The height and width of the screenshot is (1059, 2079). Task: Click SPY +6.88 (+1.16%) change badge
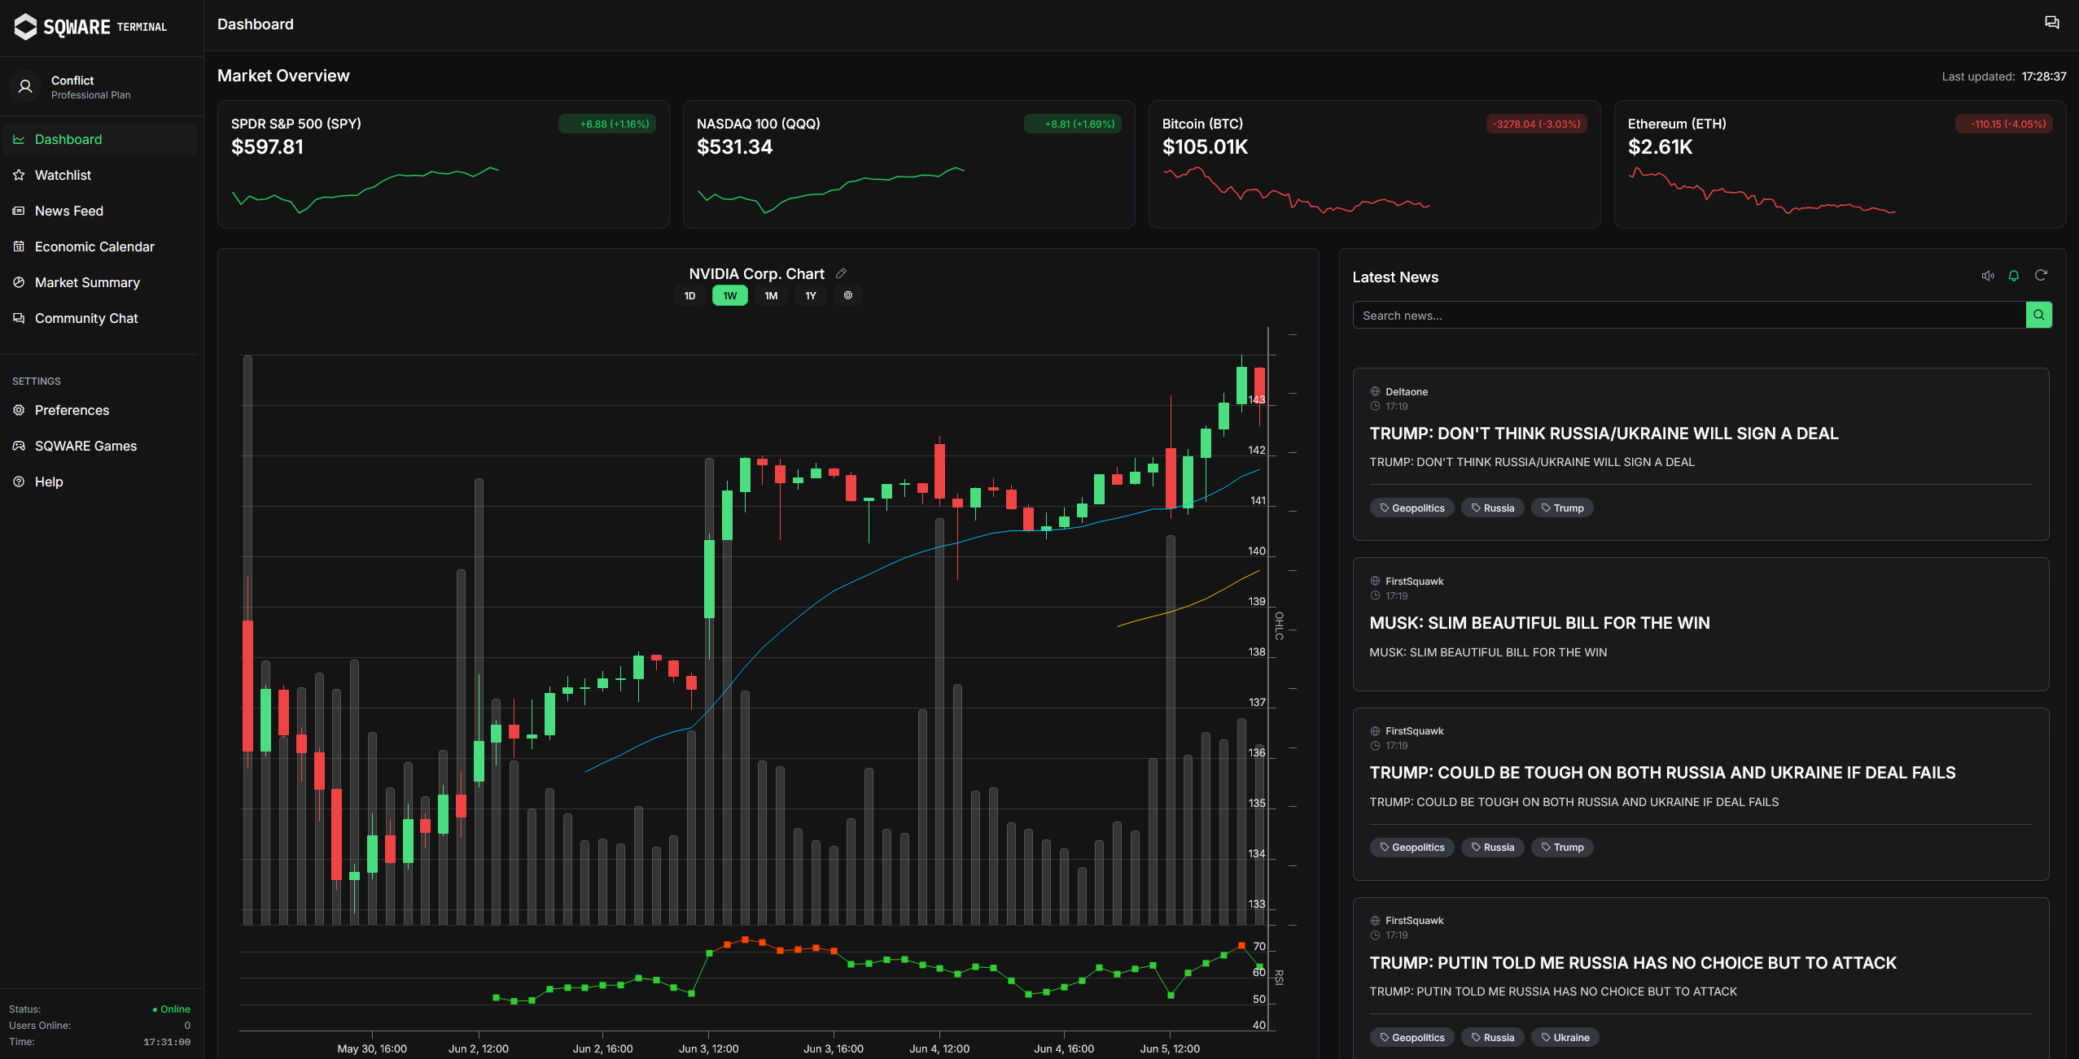click(x=607, y=124)
